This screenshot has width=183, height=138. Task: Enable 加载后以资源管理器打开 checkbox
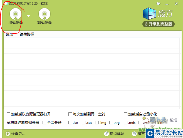click(8, 114)
